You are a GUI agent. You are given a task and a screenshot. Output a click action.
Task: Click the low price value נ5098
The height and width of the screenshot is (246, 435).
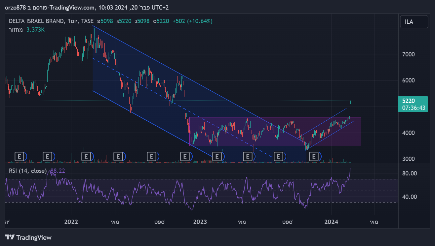pos(142,21)
